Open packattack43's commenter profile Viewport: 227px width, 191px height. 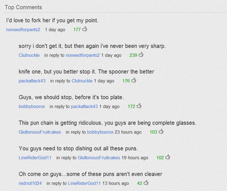[32, 81]
